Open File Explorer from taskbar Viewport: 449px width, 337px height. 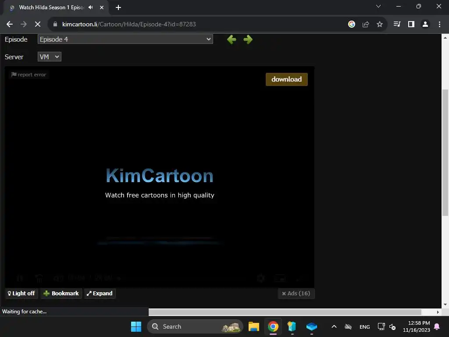click(254, 326)
